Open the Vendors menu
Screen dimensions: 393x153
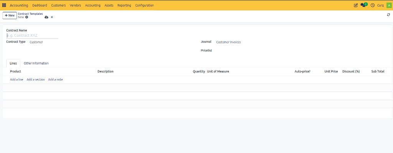(76, 5)
